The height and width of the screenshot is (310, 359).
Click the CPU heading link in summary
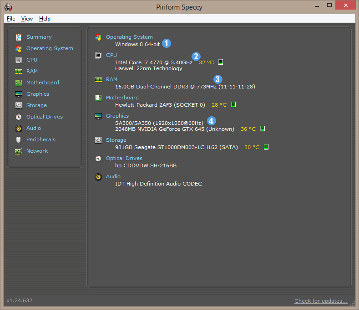click(111, 55)
